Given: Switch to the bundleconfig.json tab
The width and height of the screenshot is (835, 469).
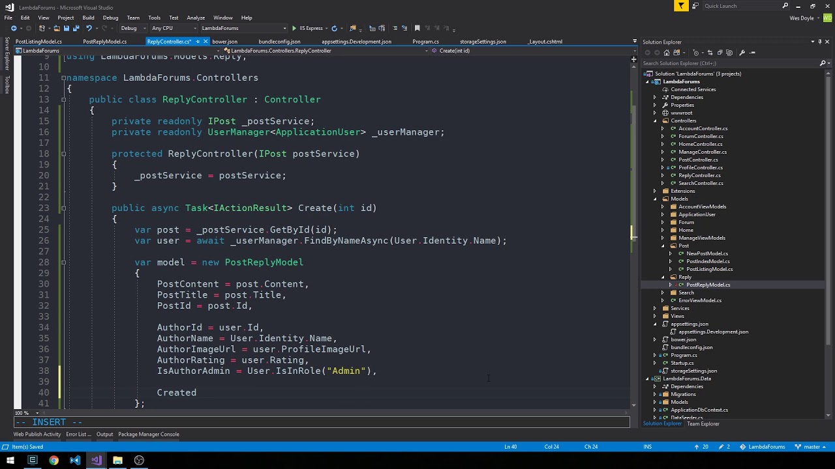Looking at the screenshot, I should (x=279, y=42).
